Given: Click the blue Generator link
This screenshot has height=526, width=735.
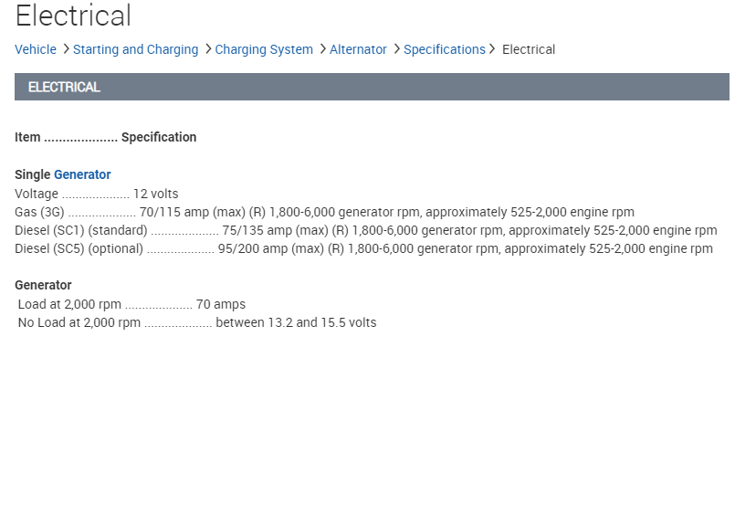Looking at the screenshot, I should [82, 174].
